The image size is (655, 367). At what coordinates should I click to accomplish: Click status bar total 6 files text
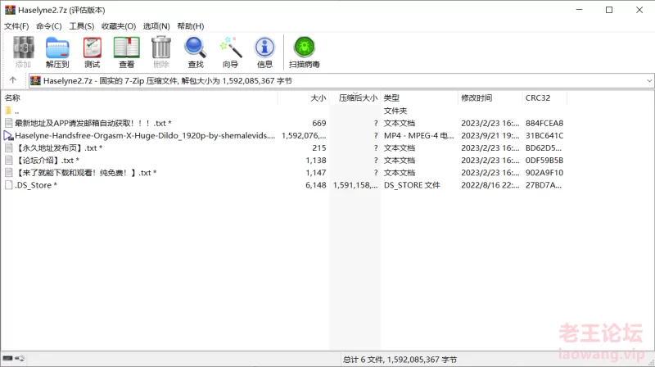pos(400,360)
